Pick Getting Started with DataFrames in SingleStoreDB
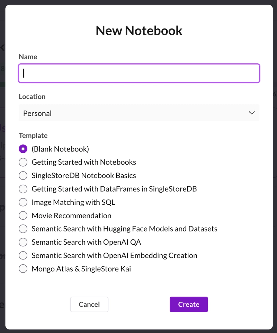The image size is (277, 333). coord(23,189)
